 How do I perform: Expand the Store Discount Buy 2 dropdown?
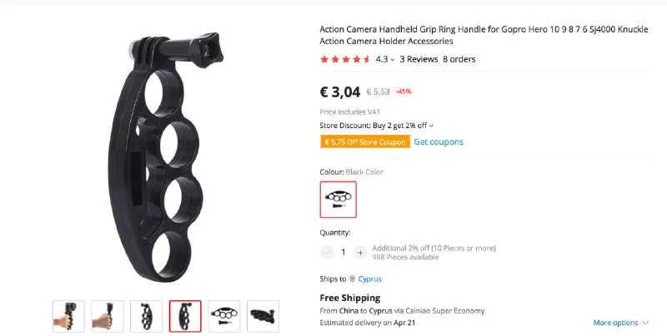[x=431, y=126]
